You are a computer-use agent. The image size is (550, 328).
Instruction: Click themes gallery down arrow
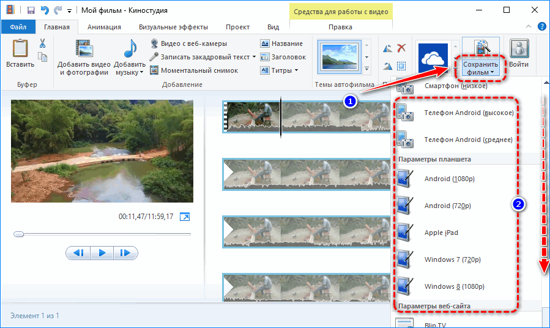click(x=366, y=57)
